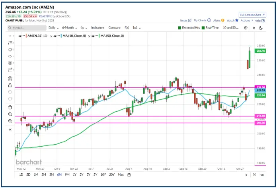The height and width of the screenshot is (188, 277).
Task: Switch to dark mode moon icon
Action: 260,28
